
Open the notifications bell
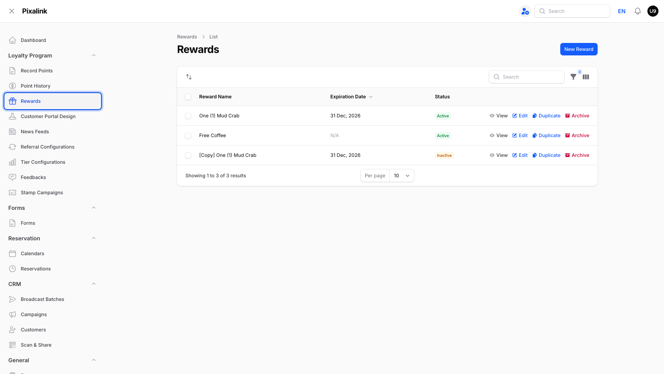(638, 11)
